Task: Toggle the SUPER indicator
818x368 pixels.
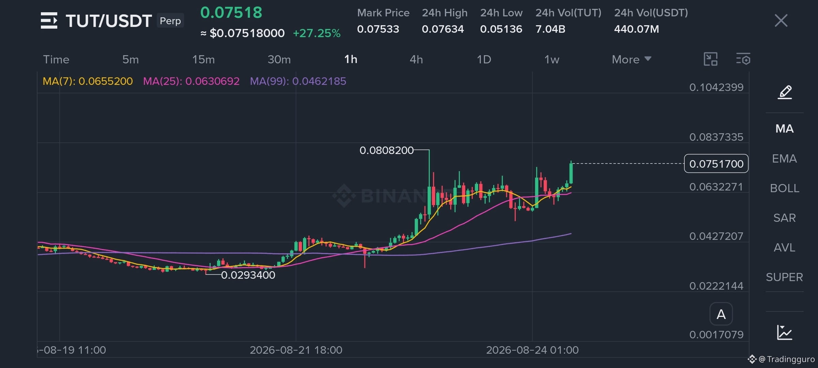Action: point(785,277)
